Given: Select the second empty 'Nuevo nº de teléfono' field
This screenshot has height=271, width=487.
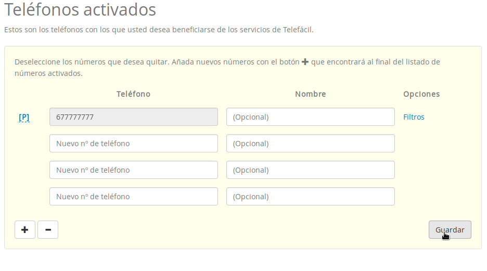Looking at the screenshot, I should 133,170.
